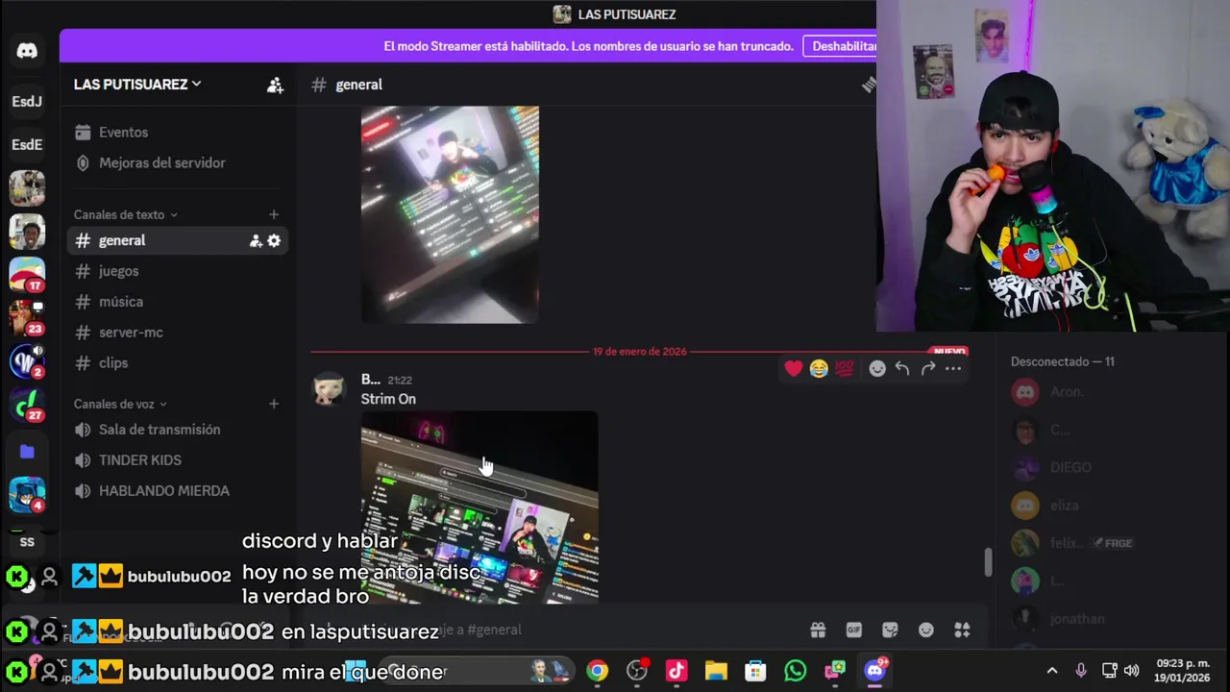The image size is (1230, 692).
Task: Open the GIF picker
Action: coord(853,630)
